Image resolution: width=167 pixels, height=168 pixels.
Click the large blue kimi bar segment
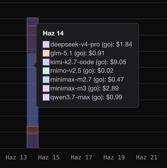pos(32,90)
